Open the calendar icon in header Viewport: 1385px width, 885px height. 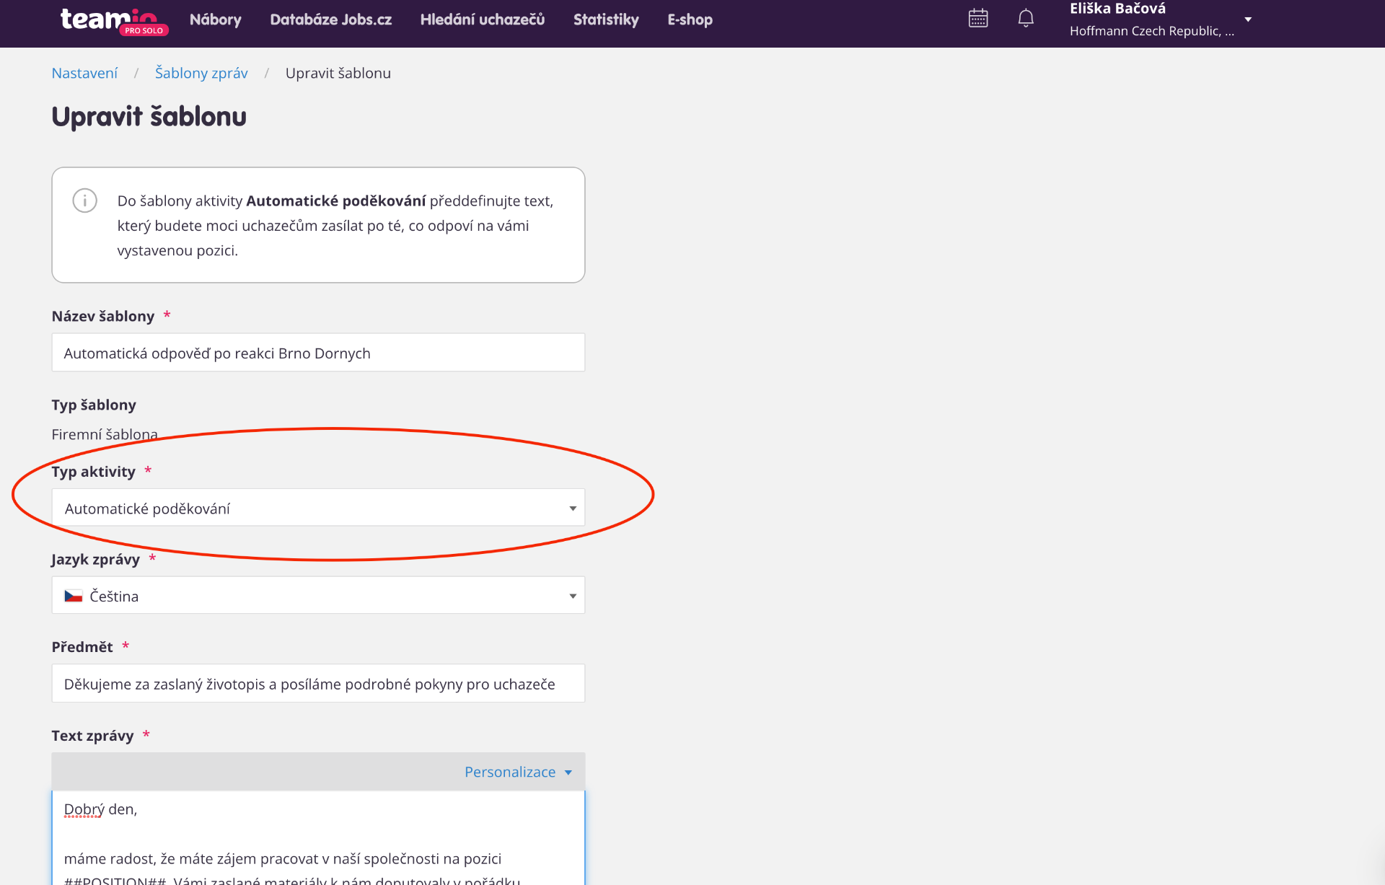(x=978, y=19)
